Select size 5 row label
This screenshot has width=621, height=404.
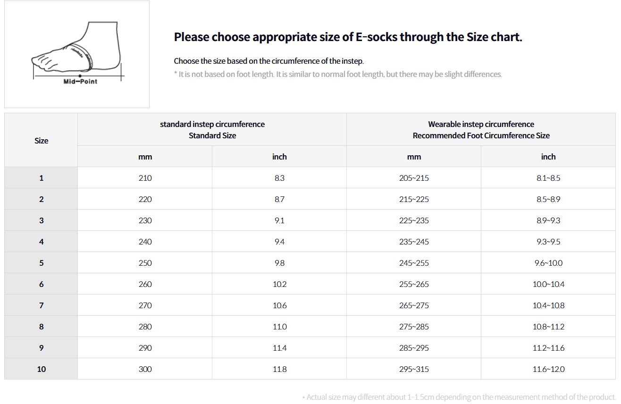click(41, 263)
